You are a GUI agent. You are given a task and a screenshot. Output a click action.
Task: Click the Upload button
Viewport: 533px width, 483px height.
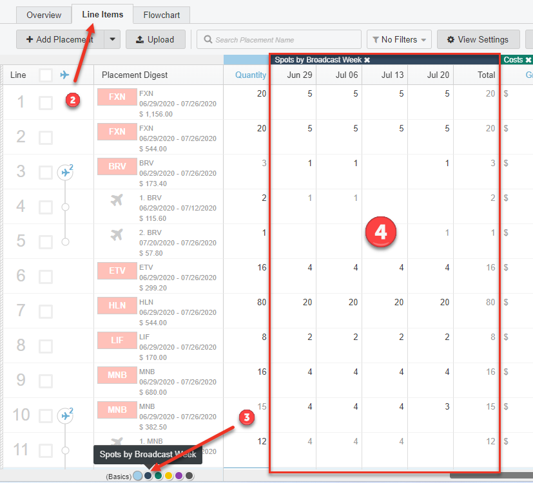pos(155,39)
